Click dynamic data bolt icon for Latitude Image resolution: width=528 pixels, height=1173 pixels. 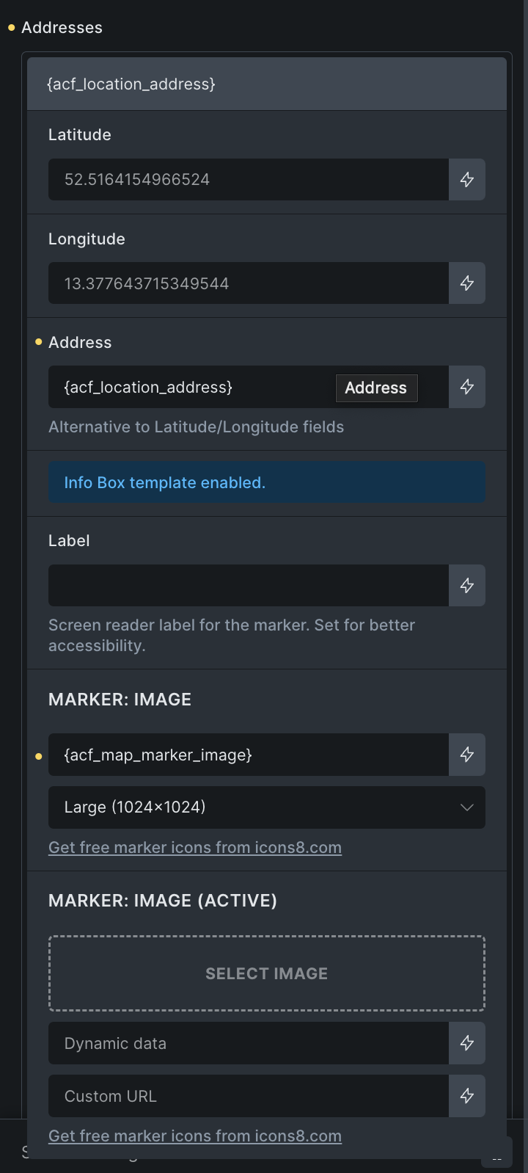click(467, 180)
